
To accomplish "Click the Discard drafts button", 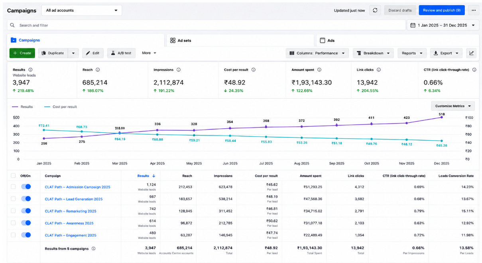I will point(400,10).
